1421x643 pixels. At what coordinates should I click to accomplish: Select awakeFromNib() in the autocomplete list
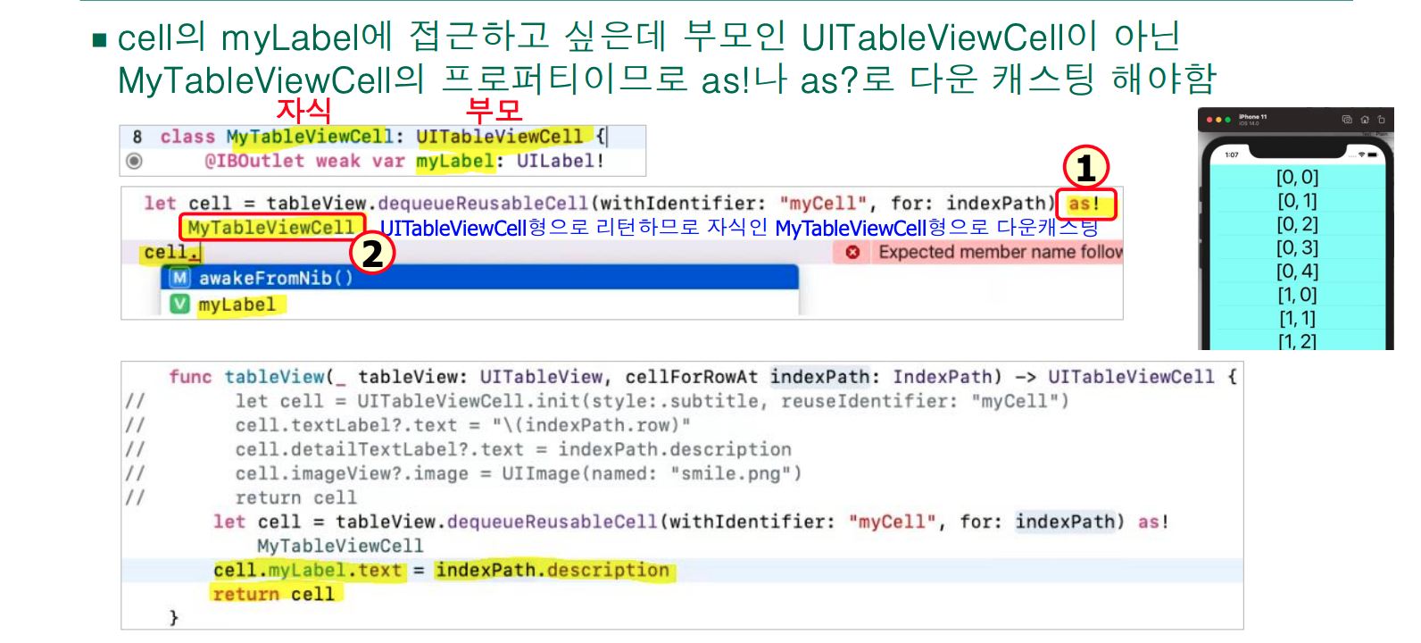tap(479, 278)
